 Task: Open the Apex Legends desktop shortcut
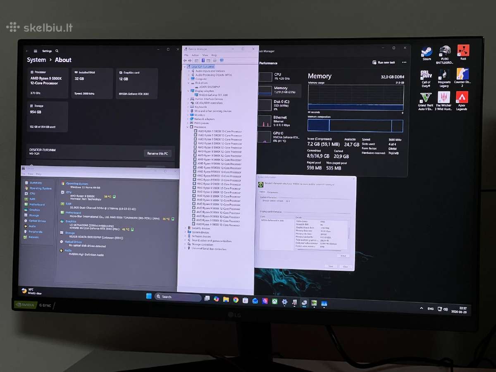[462, 101]
